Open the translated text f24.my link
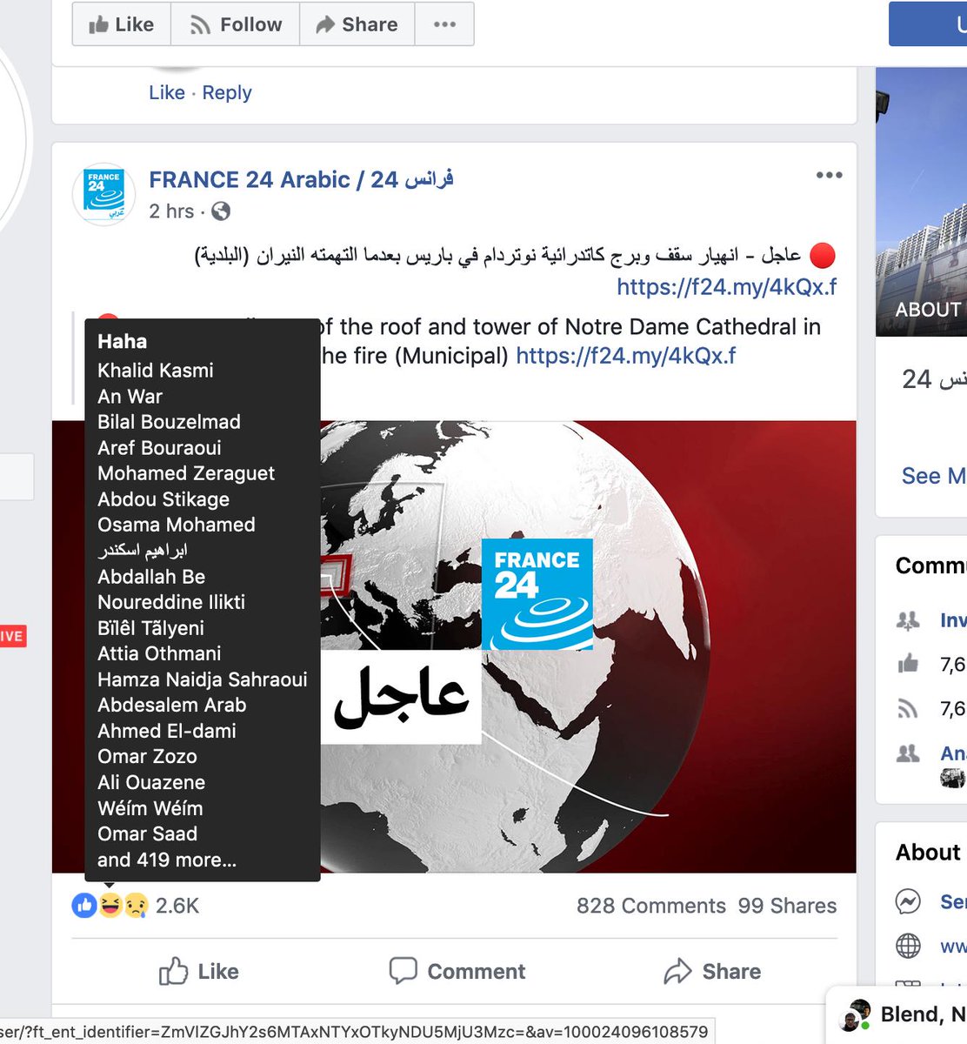The width and height of the screenshot is (967, 1044). tap(626, 356)
